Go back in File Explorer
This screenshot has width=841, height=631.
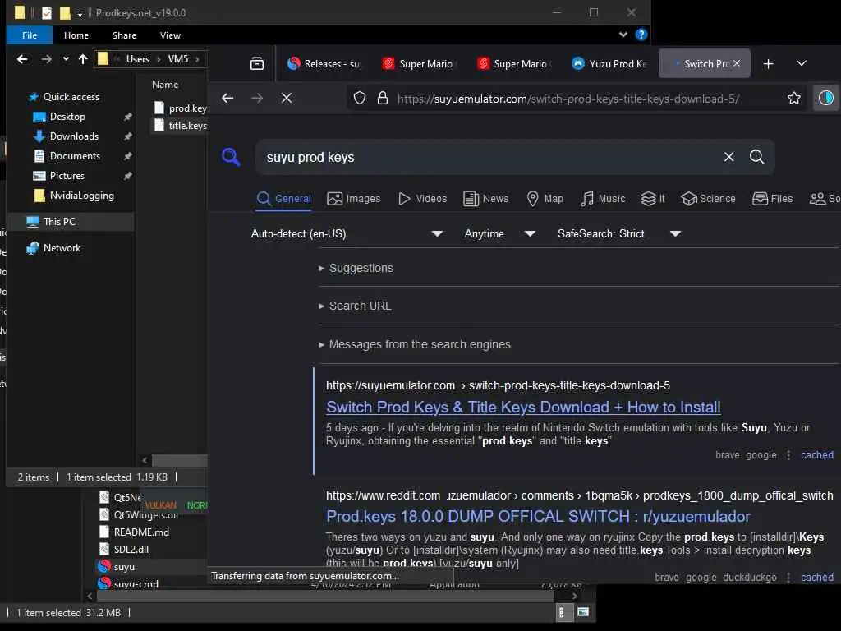22,59
